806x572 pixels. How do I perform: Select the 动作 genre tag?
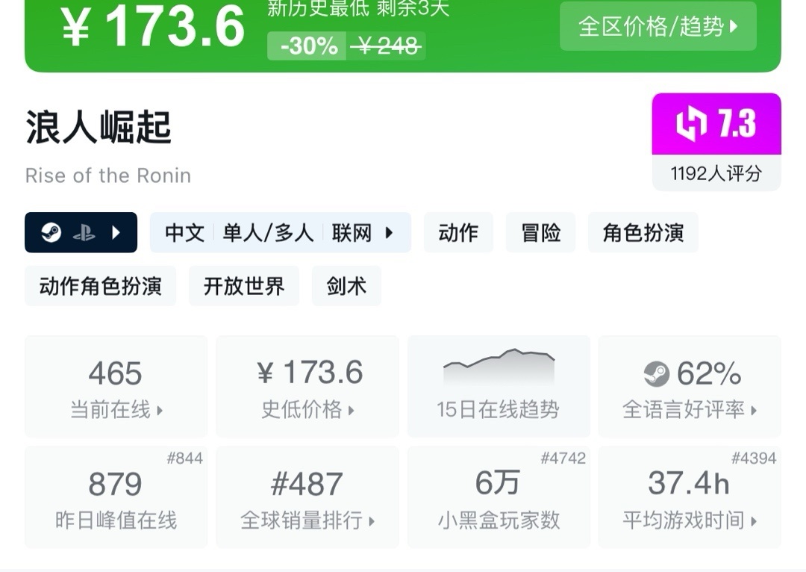coord(458,233)
